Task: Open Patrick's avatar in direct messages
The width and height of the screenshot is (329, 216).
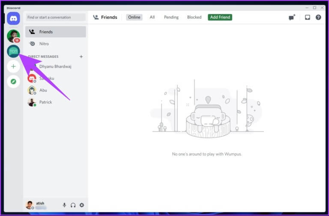Action: (32, 102)
